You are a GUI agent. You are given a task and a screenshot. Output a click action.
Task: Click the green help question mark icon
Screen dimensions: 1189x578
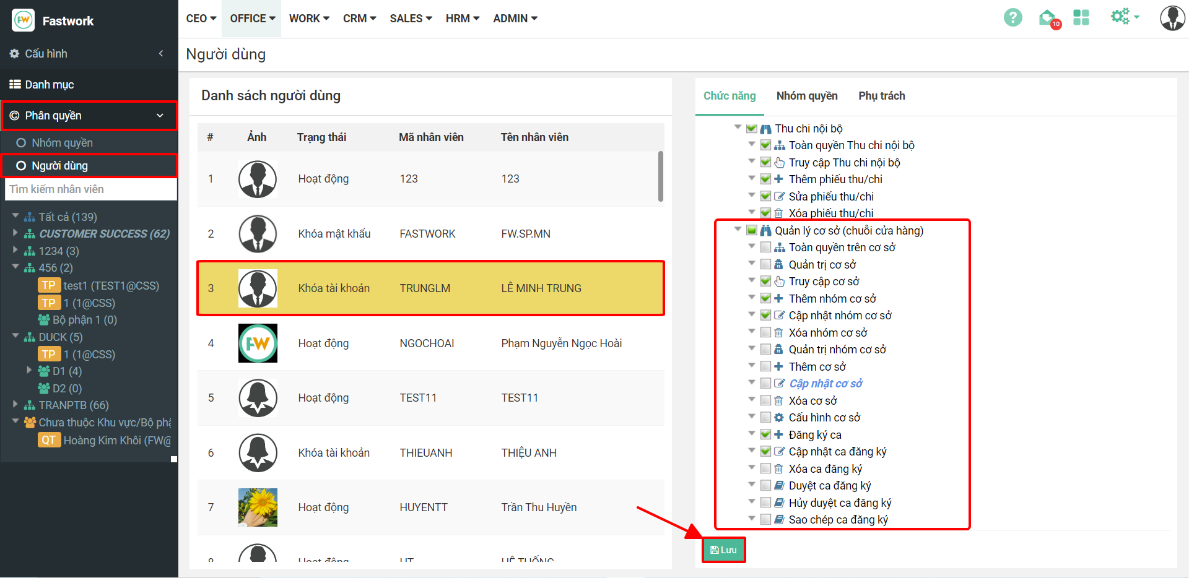click(x=1013, y=17)
